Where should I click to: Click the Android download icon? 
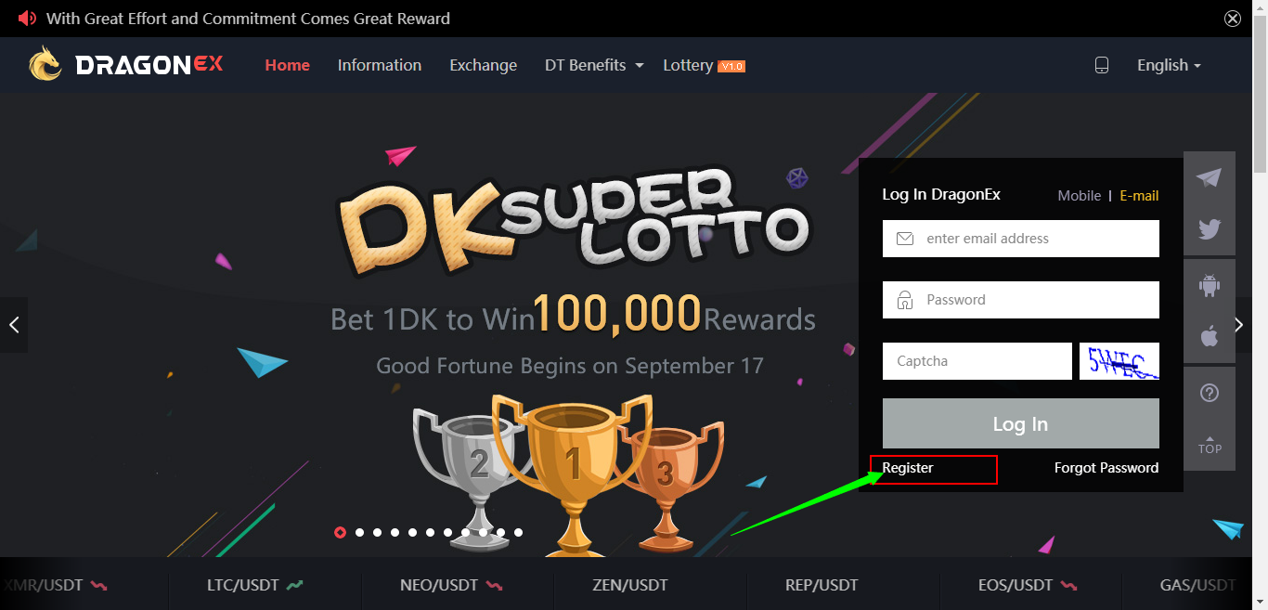click(1209, 285)
